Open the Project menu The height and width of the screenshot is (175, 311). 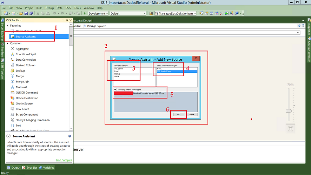click(x=29, y=8)
